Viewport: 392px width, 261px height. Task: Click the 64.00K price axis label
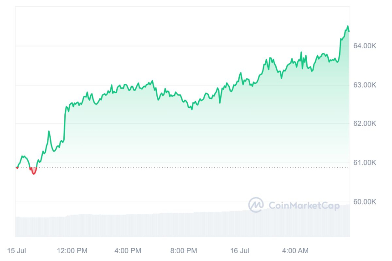pyautogui.click(x=365, y=46)
